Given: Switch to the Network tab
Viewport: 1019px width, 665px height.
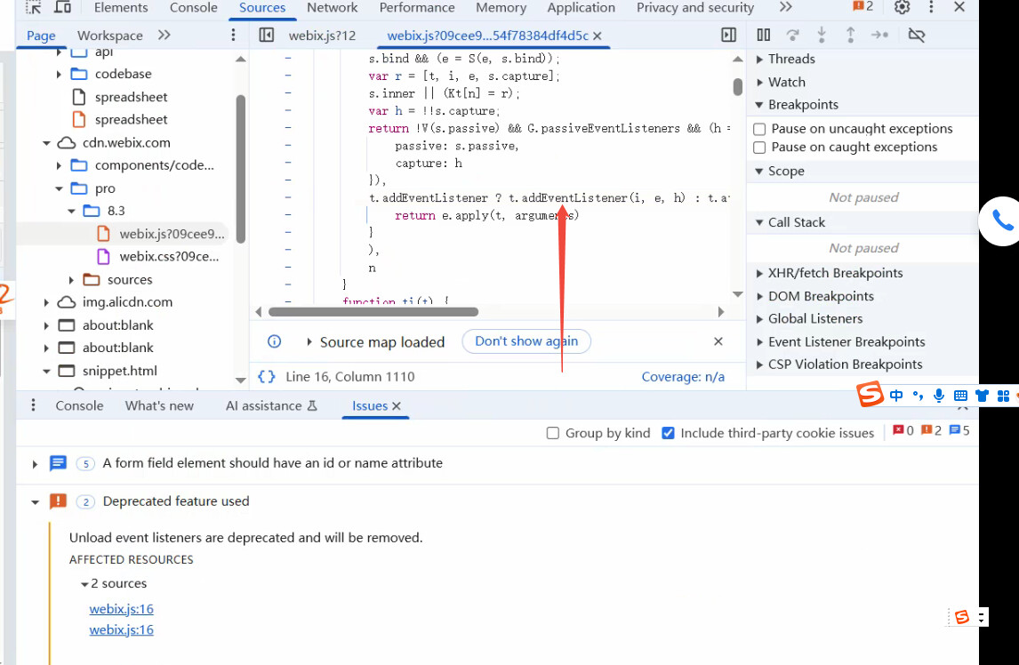Looking at the screenshot, I should point(332,8).
